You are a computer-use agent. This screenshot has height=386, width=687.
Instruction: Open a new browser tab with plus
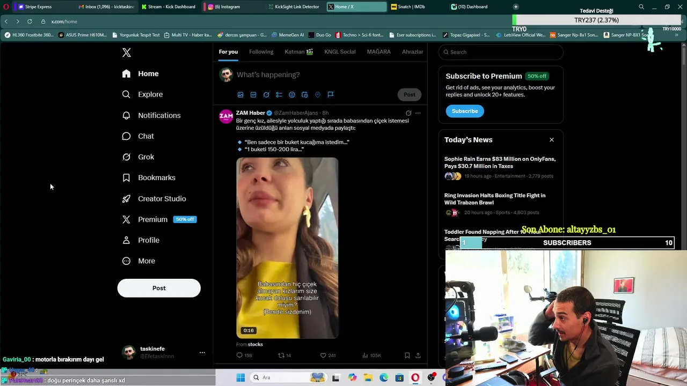pyautogui.click(x=516, y=7)
